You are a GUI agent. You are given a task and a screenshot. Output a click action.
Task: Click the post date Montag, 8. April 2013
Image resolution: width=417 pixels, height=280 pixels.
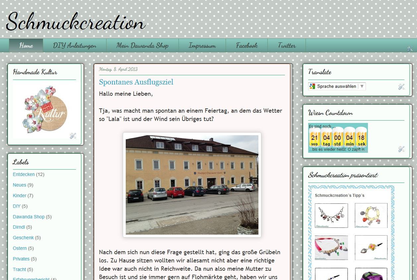click(118, 69)
